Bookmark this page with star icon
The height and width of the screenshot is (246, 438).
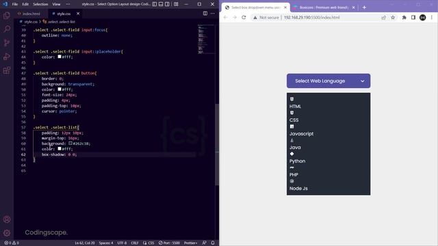tap(393, 17)
